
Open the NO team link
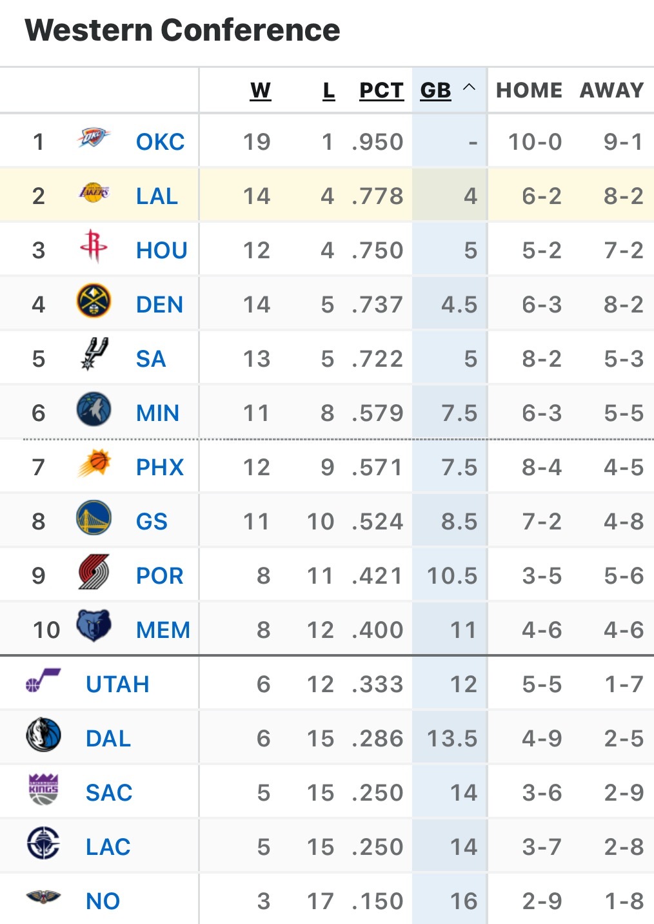coord(103,901)
